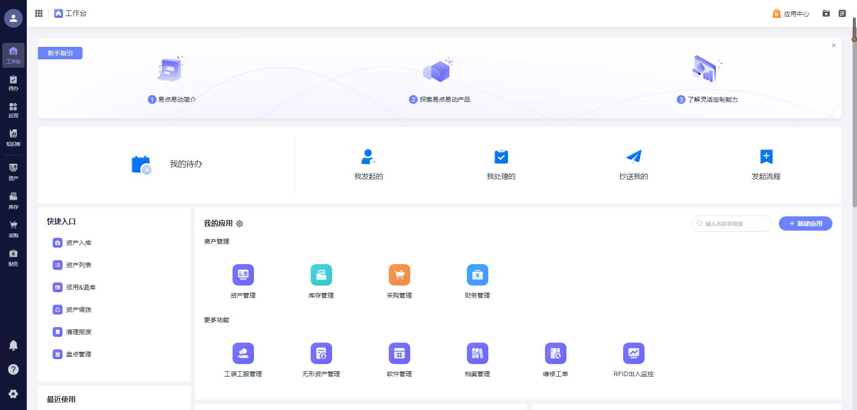The width and height of the screenshot is (857, 410).
Task: Click the 新建应用 button
Action: click(805, 224)
